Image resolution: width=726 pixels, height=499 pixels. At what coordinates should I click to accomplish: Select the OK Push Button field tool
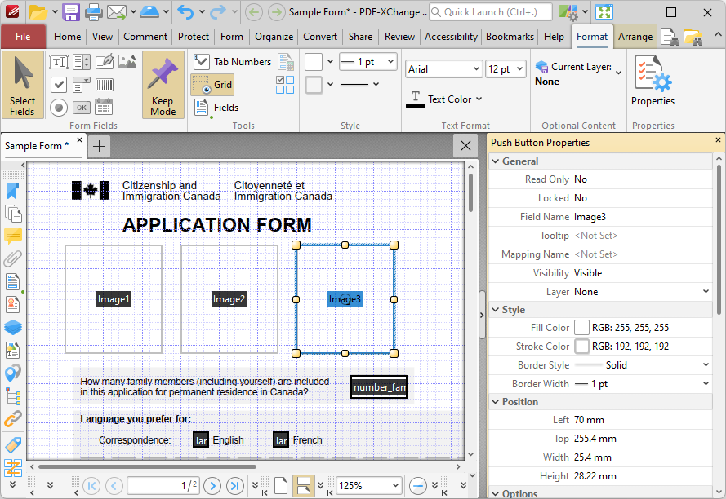coord(82,108)
